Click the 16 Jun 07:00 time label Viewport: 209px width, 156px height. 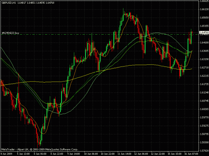192,154
